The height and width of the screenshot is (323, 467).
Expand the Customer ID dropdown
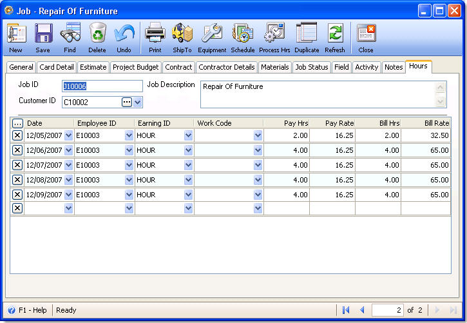(x=137, y=103)
